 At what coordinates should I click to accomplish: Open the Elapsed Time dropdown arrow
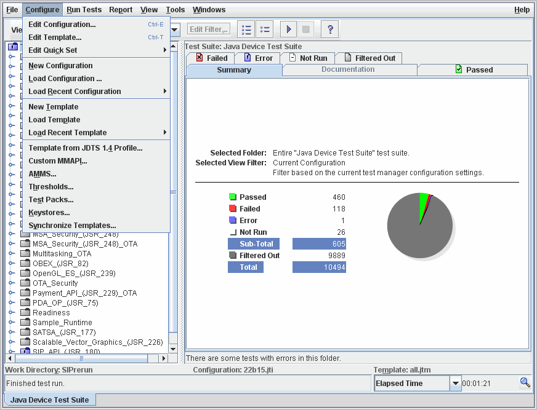click(x=455, y=383)
